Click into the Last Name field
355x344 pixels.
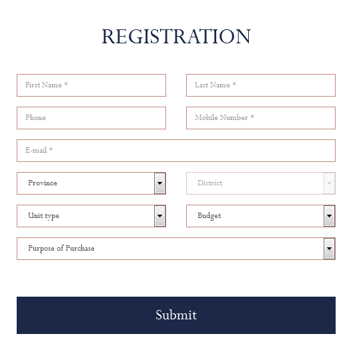261,85
